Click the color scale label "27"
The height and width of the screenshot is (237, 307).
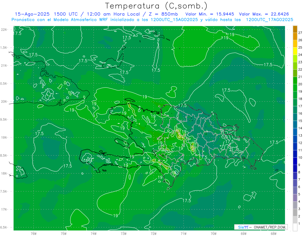[300, 32]
